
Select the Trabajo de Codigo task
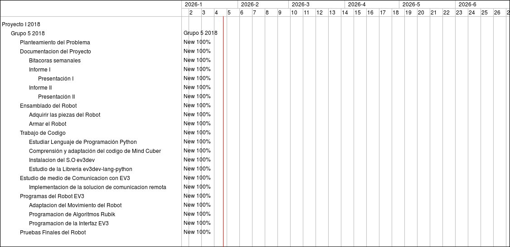tap(43, 133)
